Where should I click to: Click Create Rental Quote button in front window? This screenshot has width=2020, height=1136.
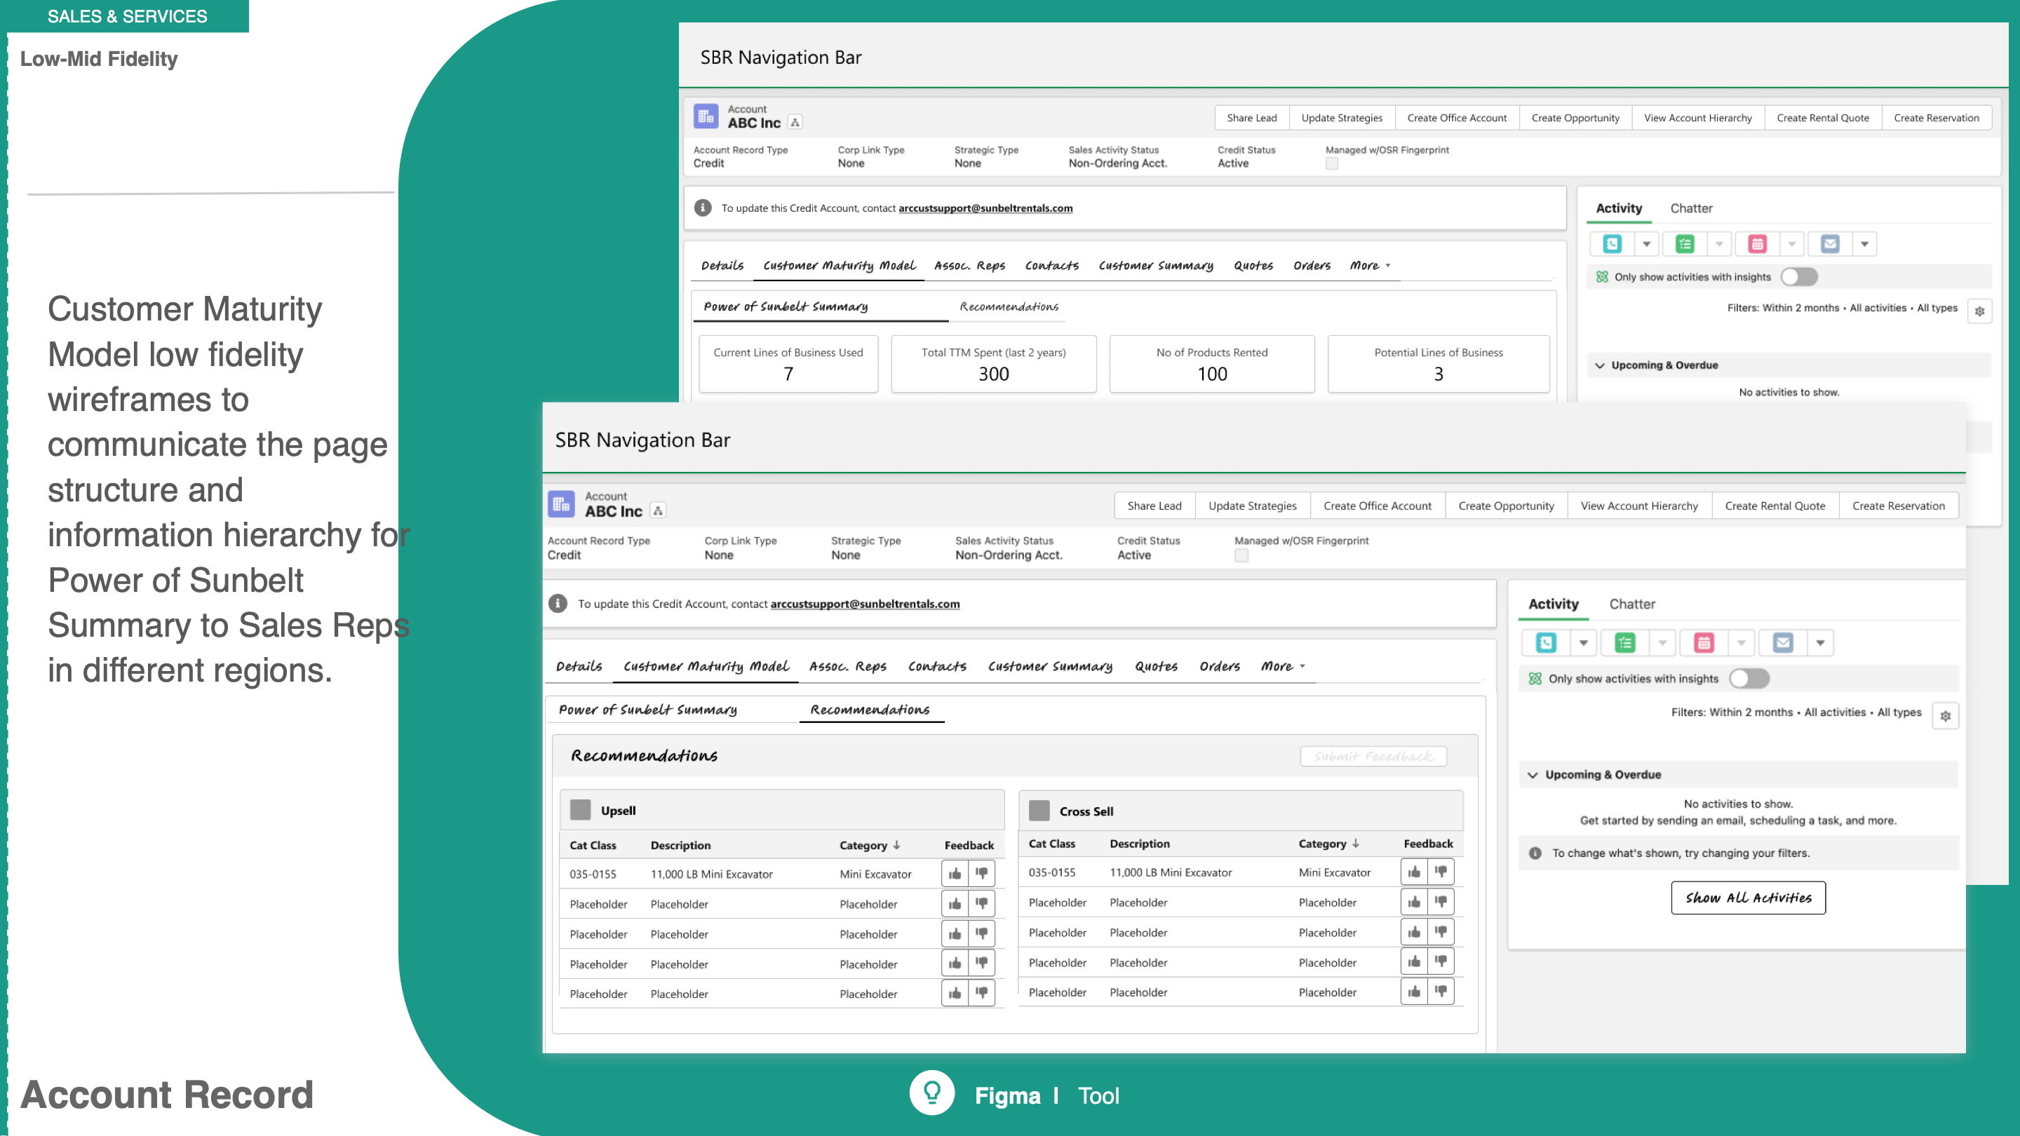click(1775, 506)
